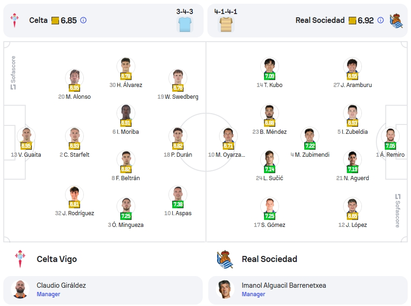Select goalkeeper Á. Remiro avatar
This screenshot has width=411, height=306.
pos(390,136)
